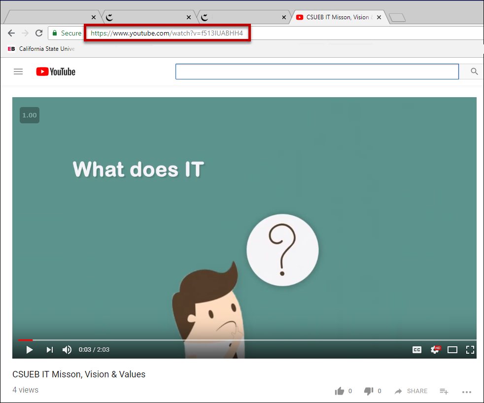Skip to the next video
The height and width of the screenshot is (403, 484).
pos(50,350)
